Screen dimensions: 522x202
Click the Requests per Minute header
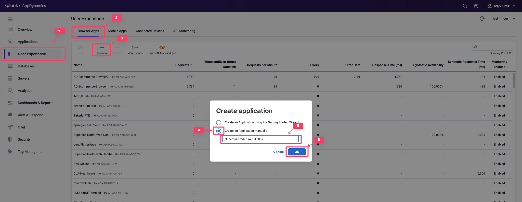click(x=262, y=65)
